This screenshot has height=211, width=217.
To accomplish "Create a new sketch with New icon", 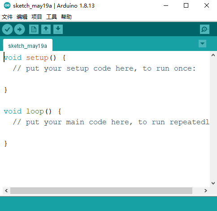I will point(34,30).
